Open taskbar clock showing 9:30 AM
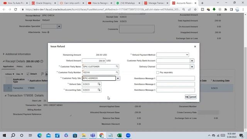The image size is (247, 139). [232, 136]
